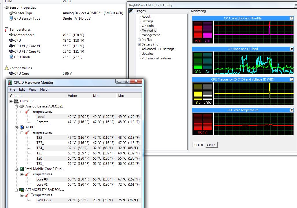Click the ATI MOBILITY RADEON card icon
297x208 pixels.
[x=22, y=190]
